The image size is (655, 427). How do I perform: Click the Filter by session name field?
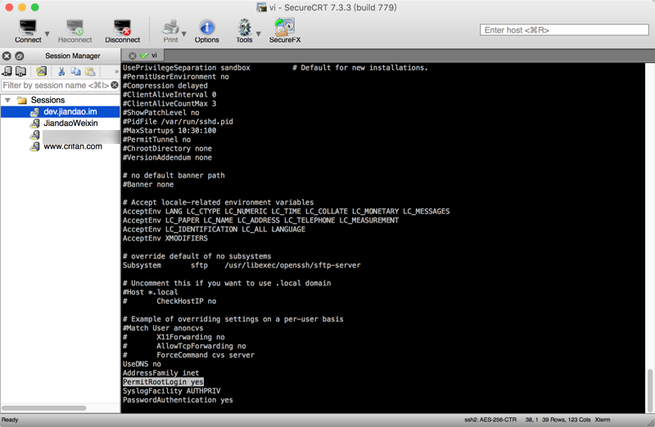(56, 85)
